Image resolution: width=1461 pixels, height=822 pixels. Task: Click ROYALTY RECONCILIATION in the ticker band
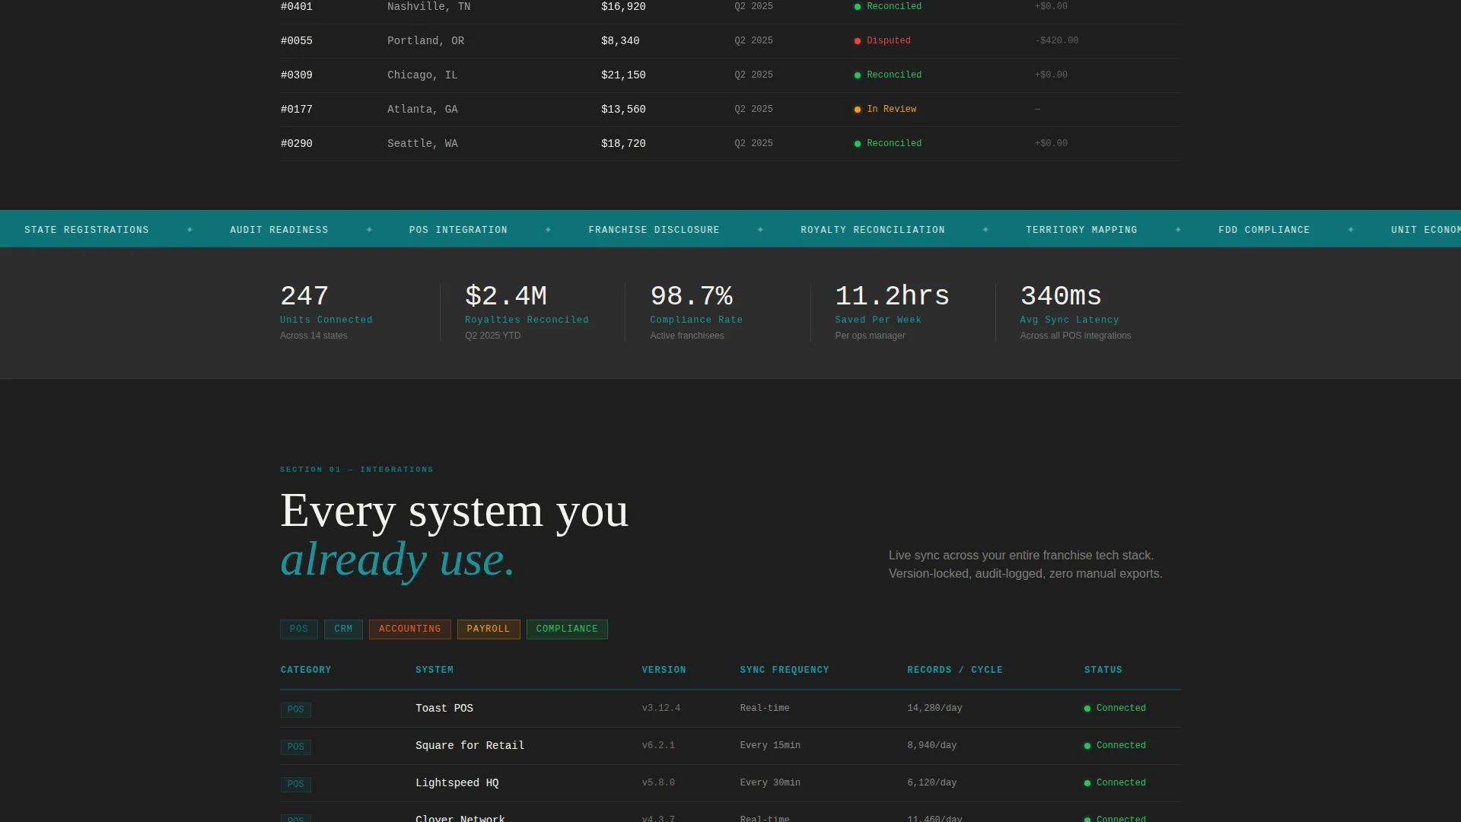tap(872, 230)
